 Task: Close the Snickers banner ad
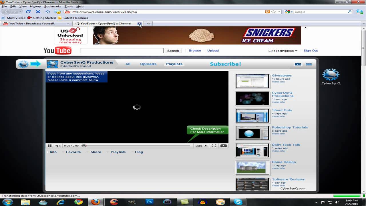tap(306, 27)
